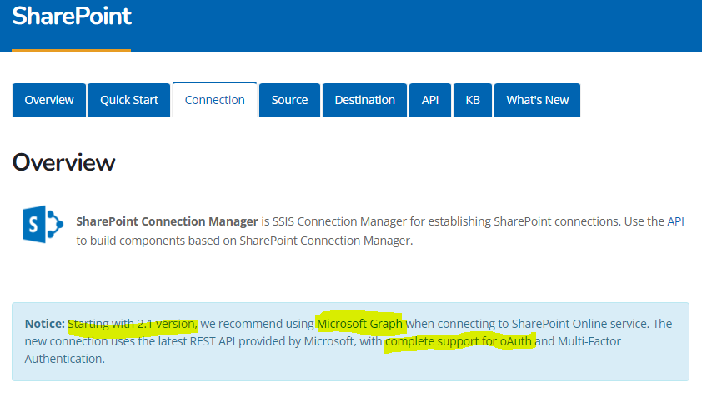The width and height of the screenshot is (702, 397).
Task: Click the SharePoint logo icon
Action: pyautogui.click(x=43, y=224)
